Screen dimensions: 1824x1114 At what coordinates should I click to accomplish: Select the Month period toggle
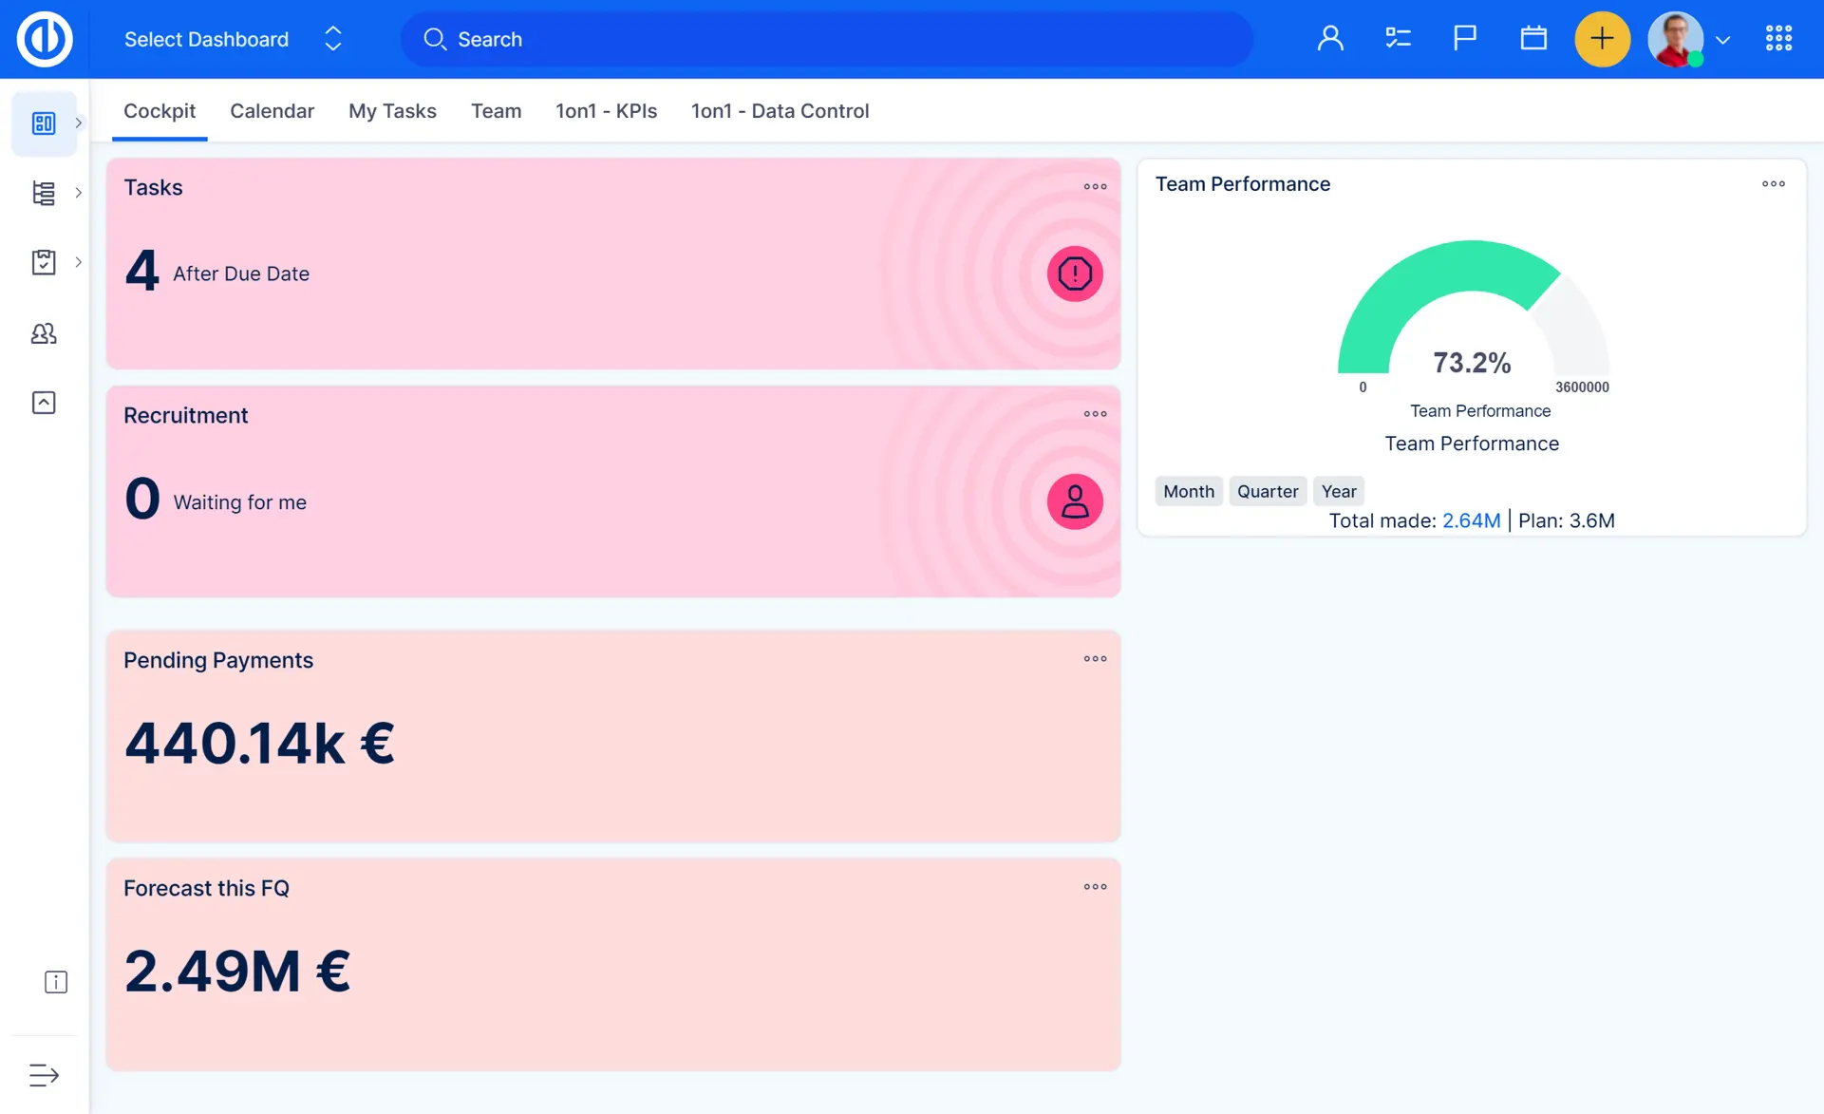pos(1188,491)
